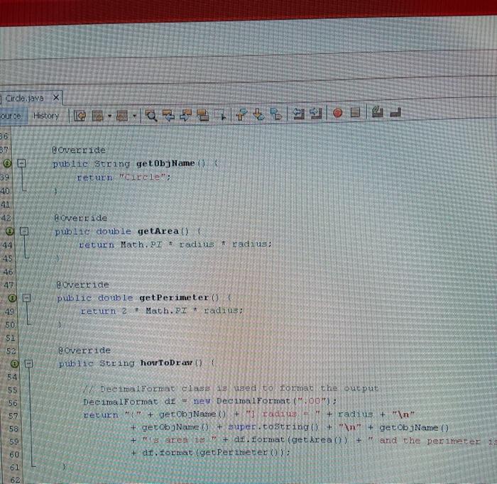The height and width of the screenshot is (484, 497).
Task: Collapse the howToDraw method fold
Action: [x=29, y=363]
